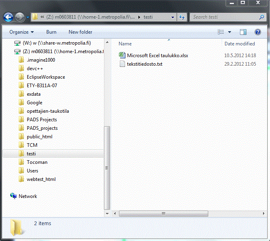The image size is (270, 241).
Task: Expand the hidden path chevrons in address bar
Action: pos(42,17)
